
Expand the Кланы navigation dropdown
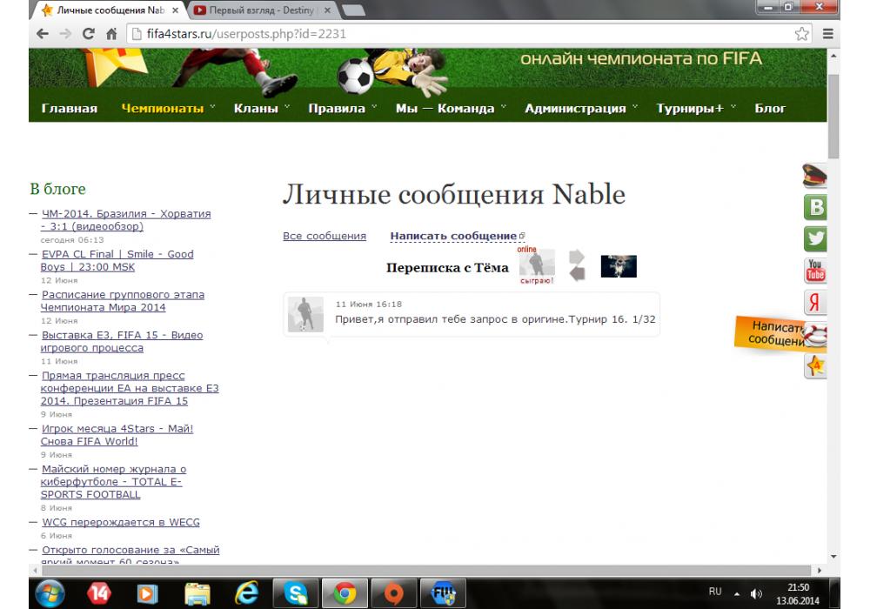tap(261, 109)
